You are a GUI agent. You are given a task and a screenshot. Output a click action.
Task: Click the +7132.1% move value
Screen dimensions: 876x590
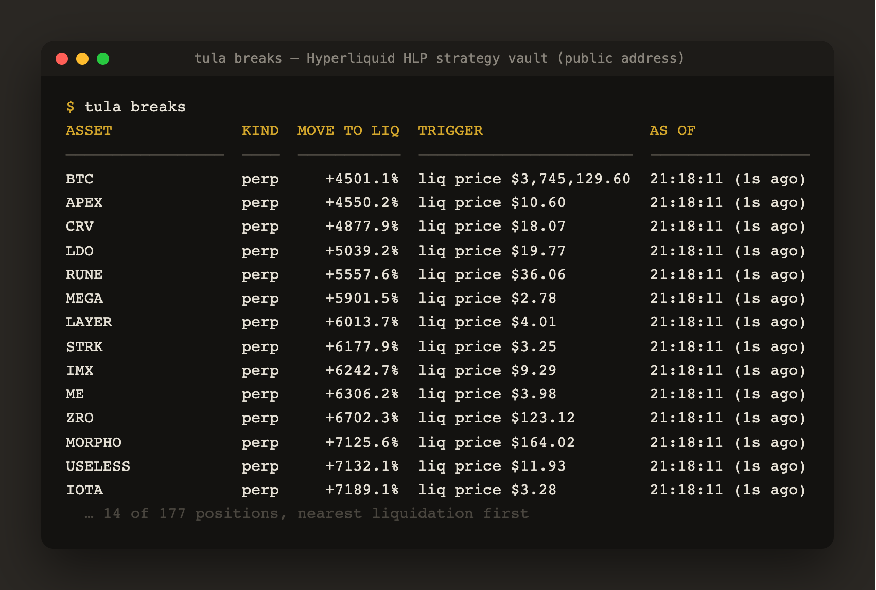362,466
